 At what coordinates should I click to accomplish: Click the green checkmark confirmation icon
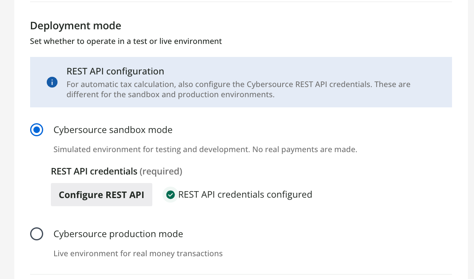pyautogui.click(x=170, y=194)
